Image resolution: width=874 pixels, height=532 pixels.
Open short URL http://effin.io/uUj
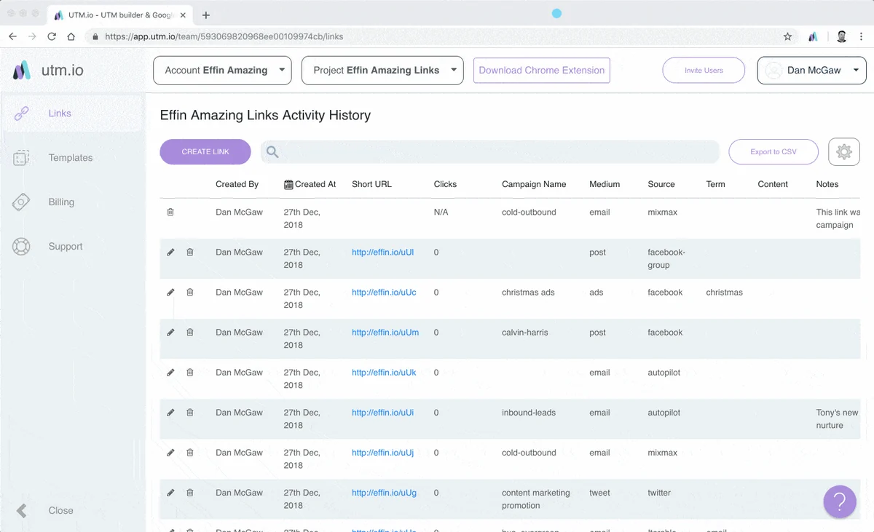[382, 453]
